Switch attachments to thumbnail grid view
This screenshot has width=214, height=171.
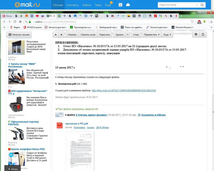click(x=58, y=115)
